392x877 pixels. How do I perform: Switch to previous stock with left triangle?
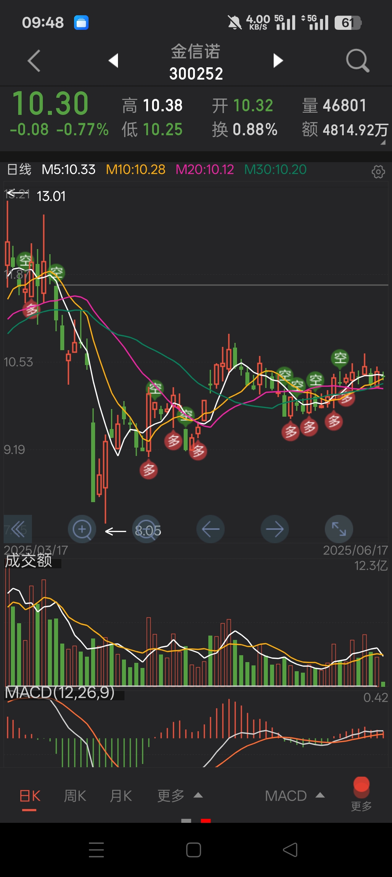[114, 60]
